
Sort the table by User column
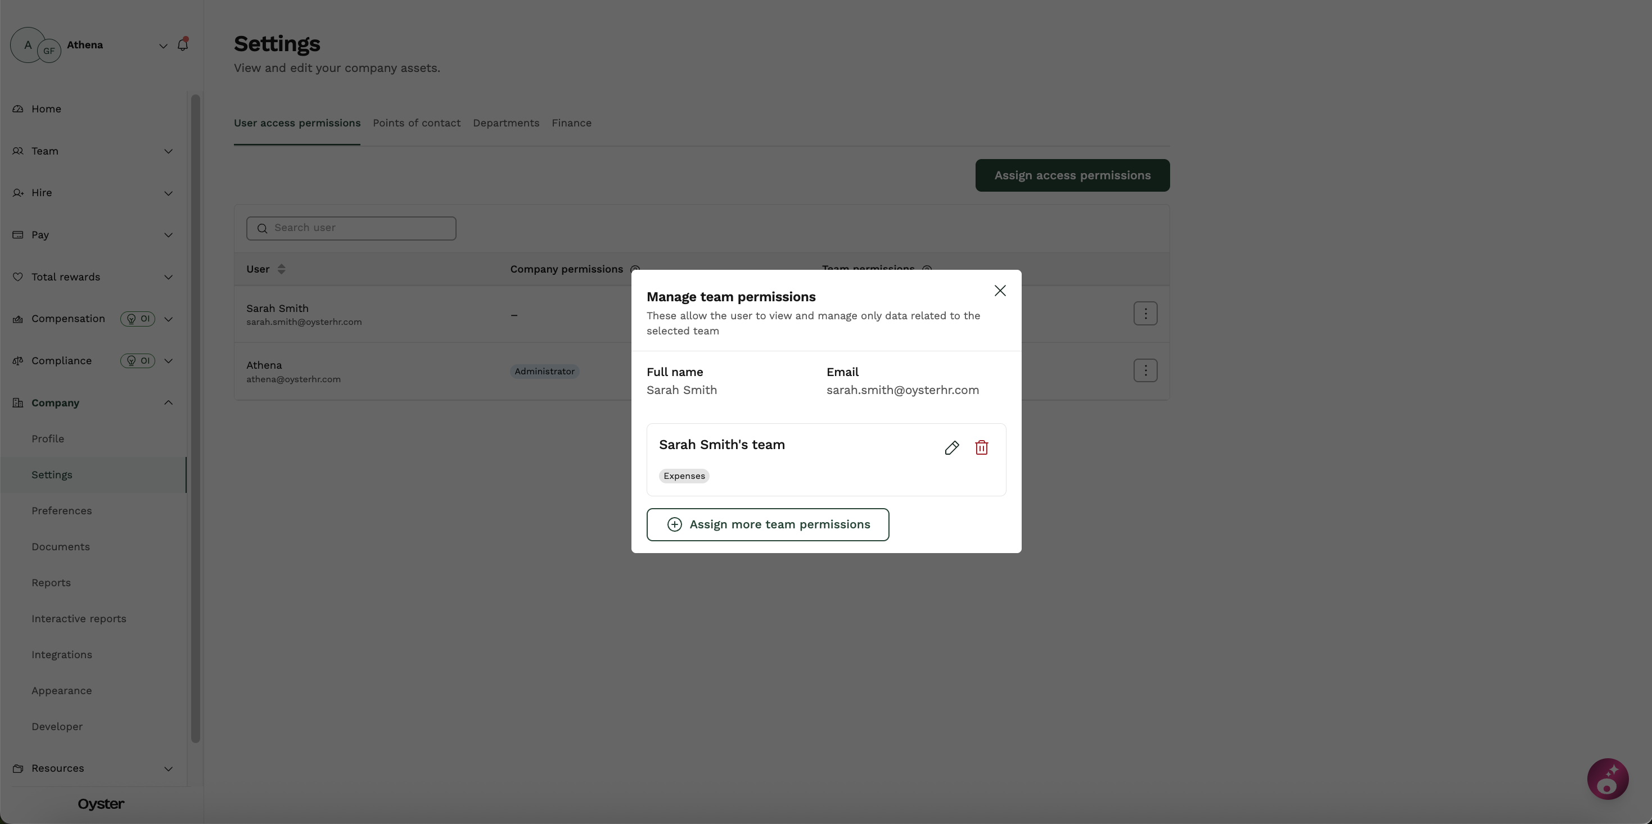point(282,269)
